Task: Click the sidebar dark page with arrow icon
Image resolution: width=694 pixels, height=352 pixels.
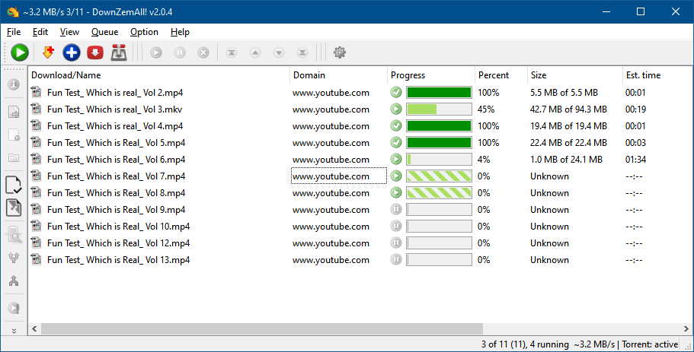Action: [x=14, y=207]
